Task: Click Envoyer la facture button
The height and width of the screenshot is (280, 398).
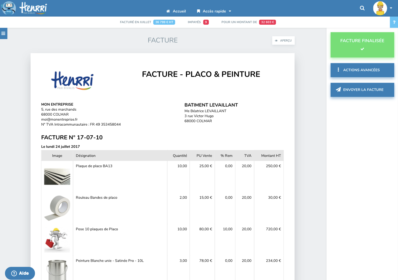Action: pos(362,90)
